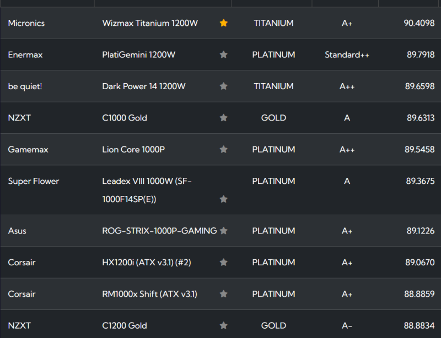Select the Super Flower brand cell
Viewport: 441px width, 338px height.
pyautogui.click(x=34, y=181)
